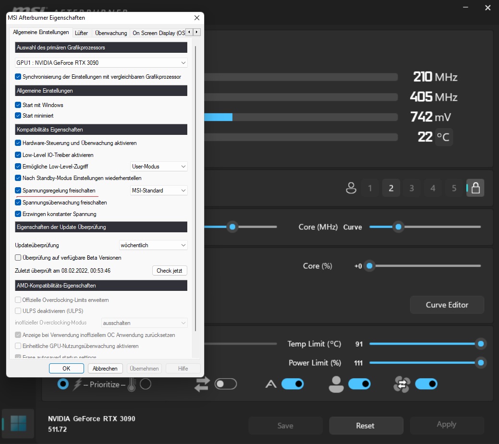The image size is (499, 444).
Task: Uncheck 'Spannungsregelung freischalten'
Action: pos(18,191)
